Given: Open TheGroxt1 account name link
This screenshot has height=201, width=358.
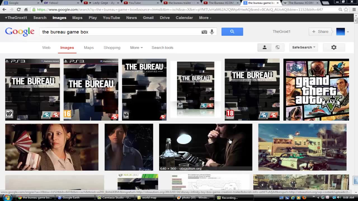Looking at the screenshot, I should point(281,32).
